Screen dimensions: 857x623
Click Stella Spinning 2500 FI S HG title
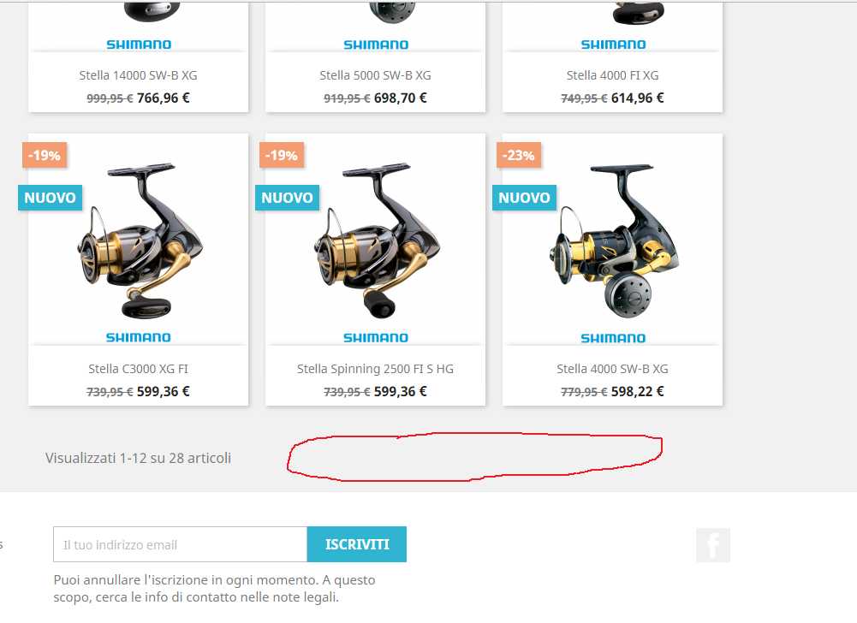376,369
